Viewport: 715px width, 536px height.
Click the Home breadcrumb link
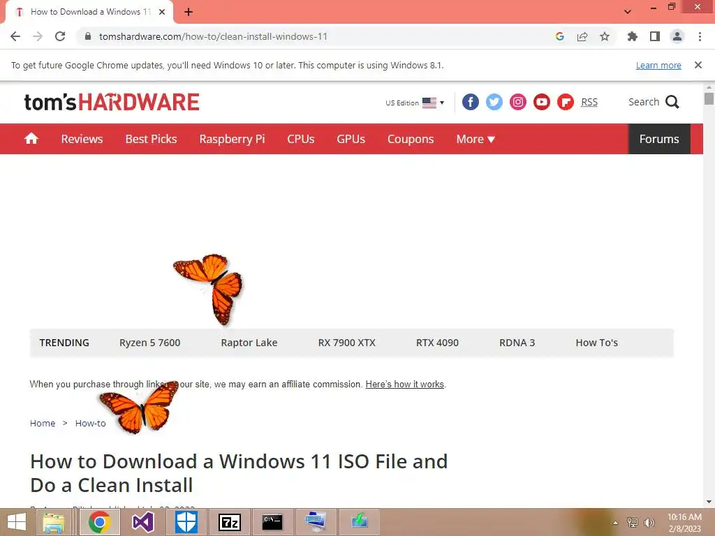pyautogui.click(x=43, y=424)
